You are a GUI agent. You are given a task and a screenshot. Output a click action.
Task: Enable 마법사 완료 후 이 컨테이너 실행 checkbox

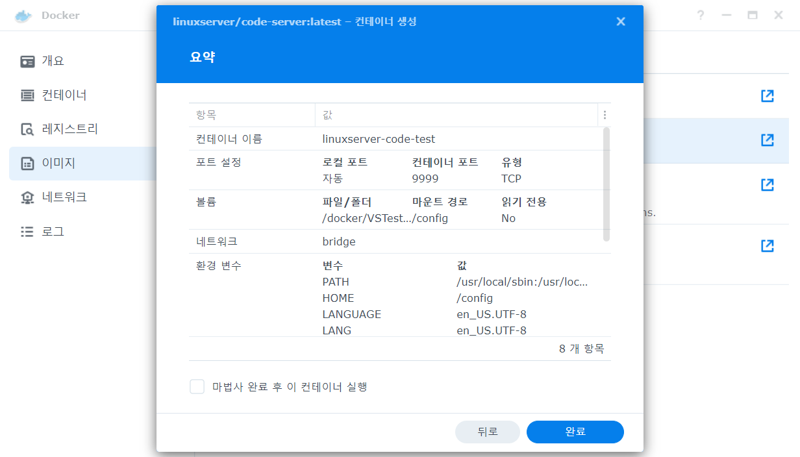point(197,387)
